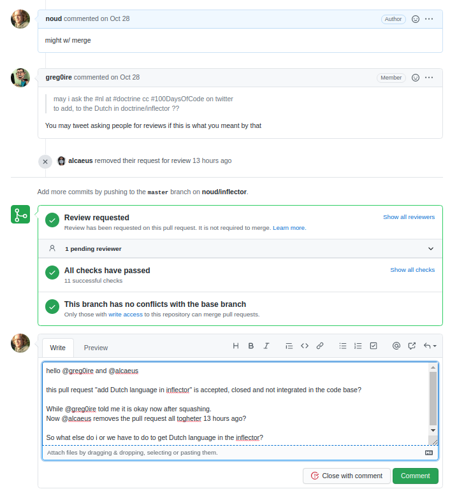Apply italic formatting in comment editor
Image resolution: width=450 pixels, height=489 pixels.
(266, 346)
